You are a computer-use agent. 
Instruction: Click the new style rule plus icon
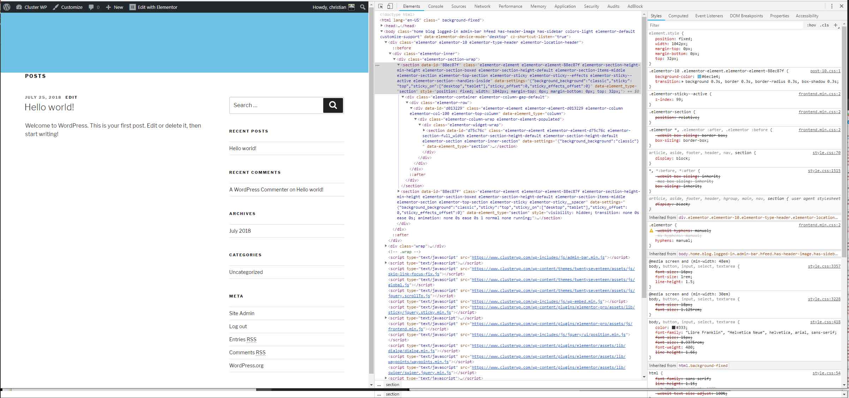pyautogui.click(x=835, y=25)
